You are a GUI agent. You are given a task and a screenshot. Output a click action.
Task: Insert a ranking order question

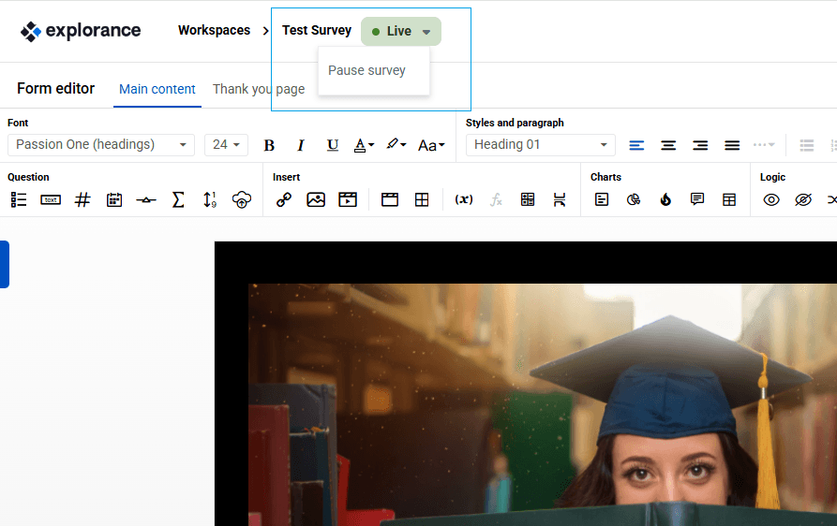pyautogui.click(x=210, y=200)
